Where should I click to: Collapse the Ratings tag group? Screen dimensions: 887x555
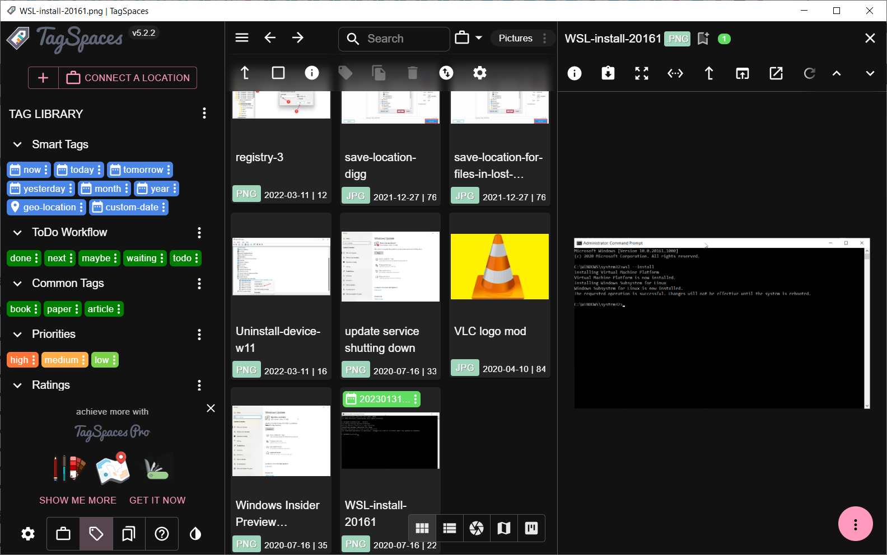(x=18, y=385)
